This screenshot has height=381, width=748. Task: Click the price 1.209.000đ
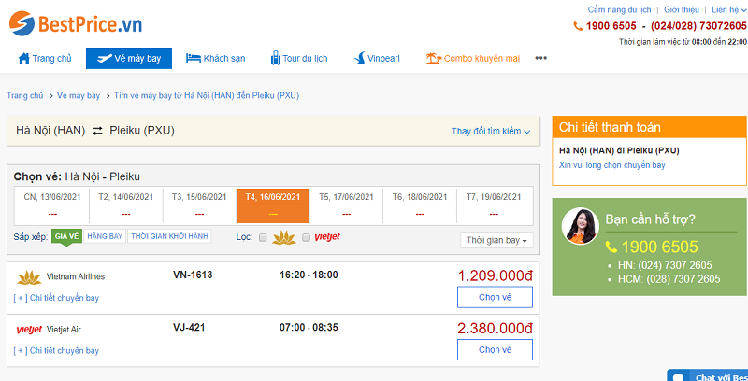pos(496,275)
